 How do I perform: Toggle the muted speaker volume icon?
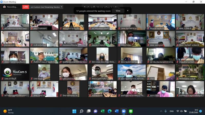tap(181, 111)
